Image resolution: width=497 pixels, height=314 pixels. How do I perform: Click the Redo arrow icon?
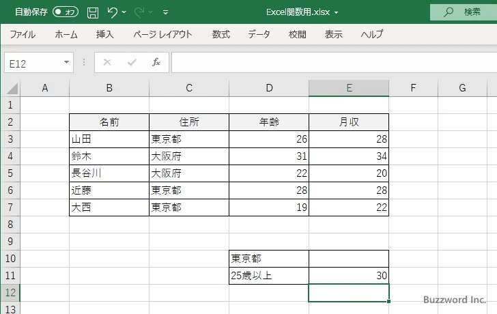click(x=139, y=12)
